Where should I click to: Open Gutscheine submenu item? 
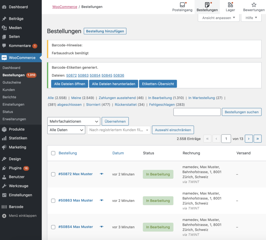[12, 82]
